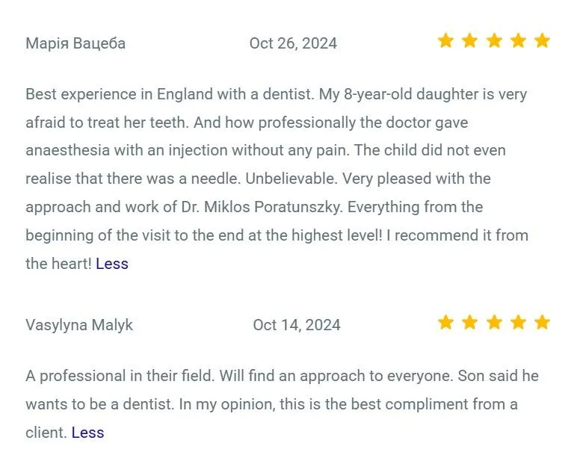Click the Oct 26, 2024 review date
580x455 pixels.
tap(293, 43)
